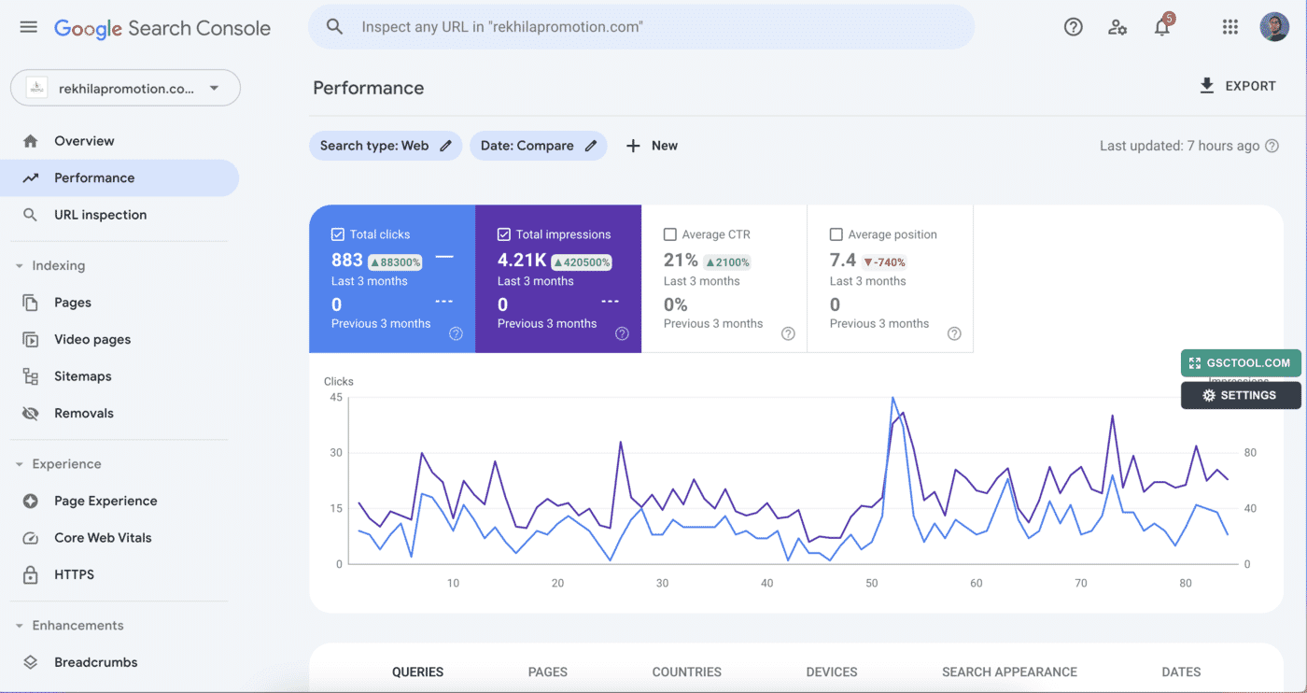Click the GSCTOOL.COM button

click(x=1241, y=363)
